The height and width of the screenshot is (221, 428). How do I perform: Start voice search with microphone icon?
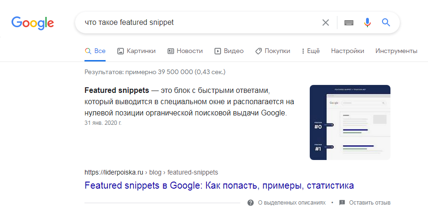(367, 23)
